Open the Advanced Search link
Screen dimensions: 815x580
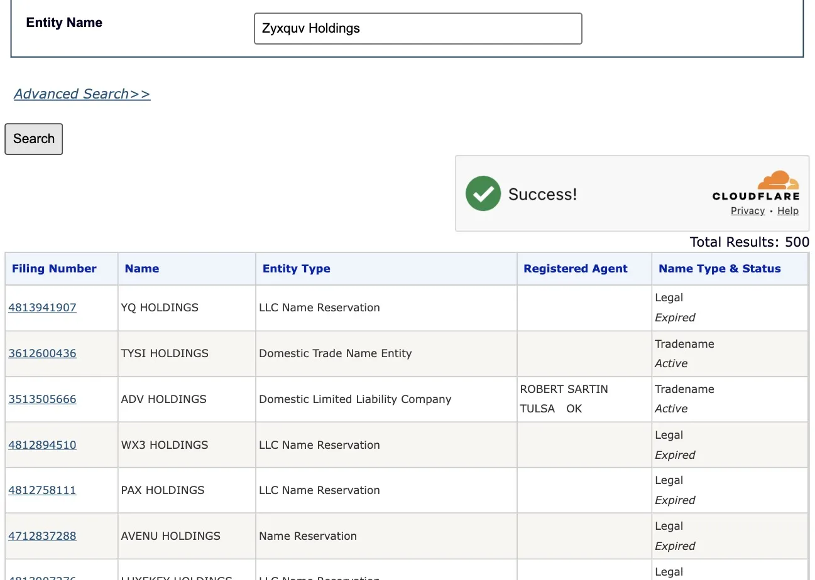point(82,94)
